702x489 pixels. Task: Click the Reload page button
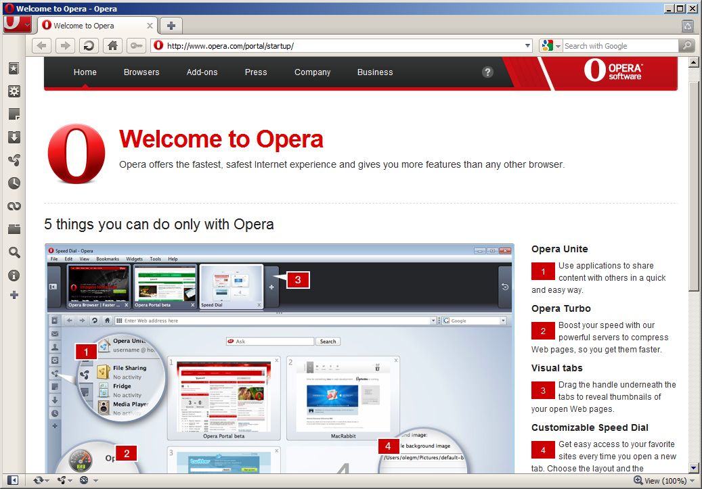[88, 46]
